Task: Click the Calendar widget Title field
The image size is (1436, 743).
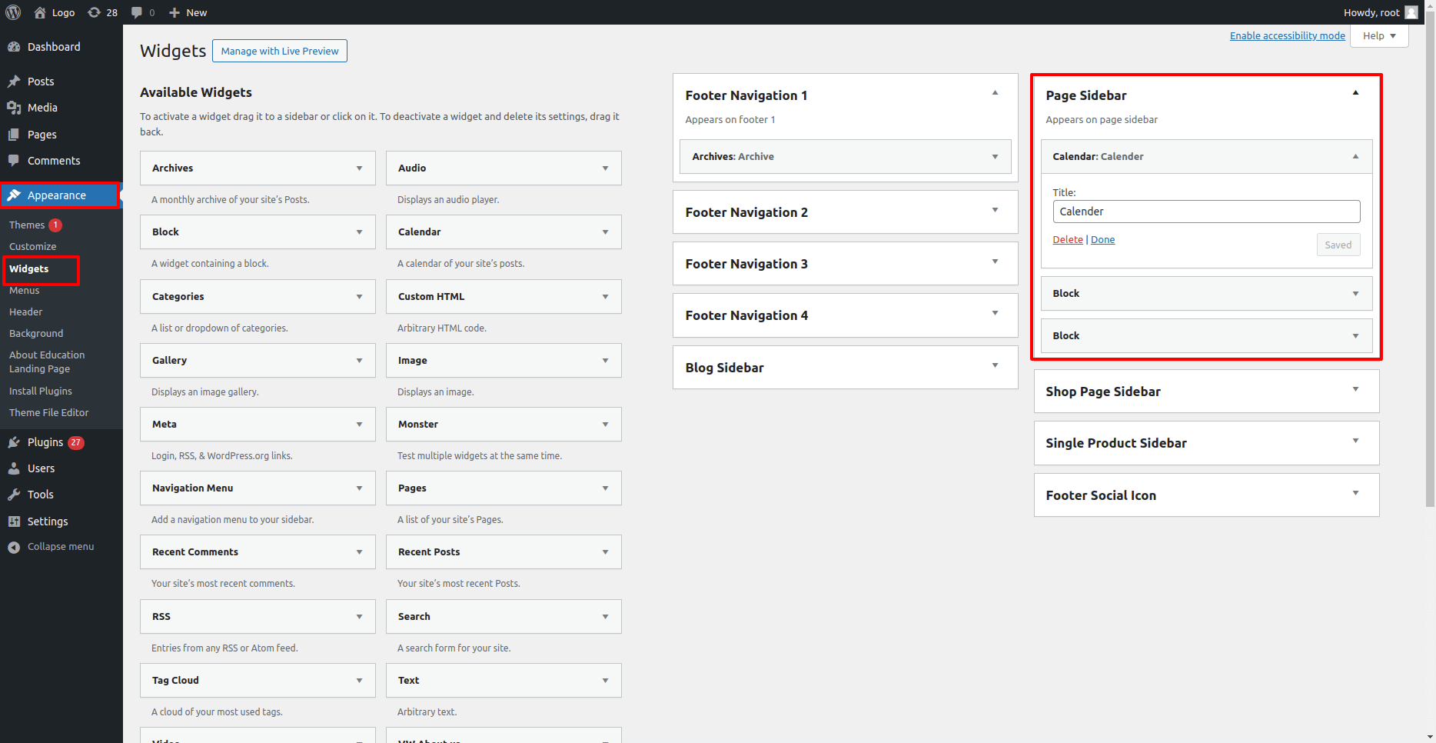Action: click(1205, 212)
